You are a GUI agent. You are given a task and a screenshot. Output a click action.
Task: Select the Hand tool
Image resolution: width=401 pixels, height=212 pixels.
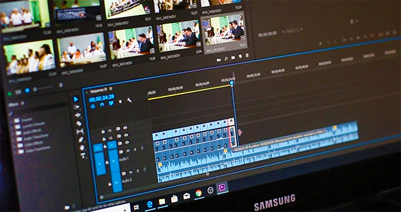82,148
